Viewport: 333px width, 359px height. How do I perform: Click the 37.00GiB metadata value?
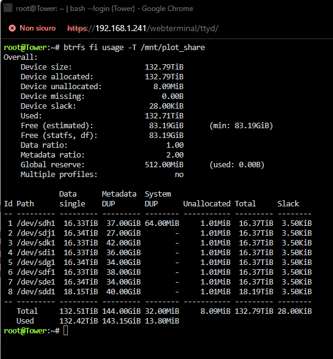point(123,223)
